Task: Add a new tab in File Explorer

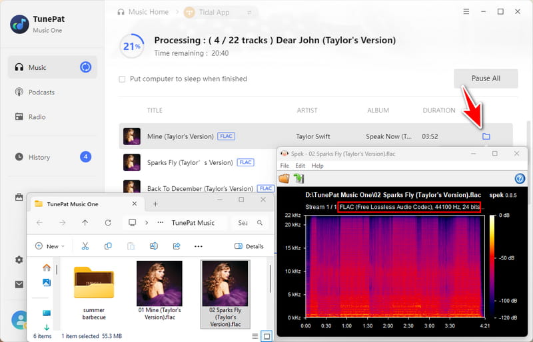Action: tap(155, 204)
